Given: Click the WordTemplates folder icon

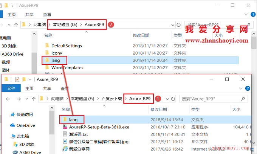Looking at the screenshot, I should (47, 67).
